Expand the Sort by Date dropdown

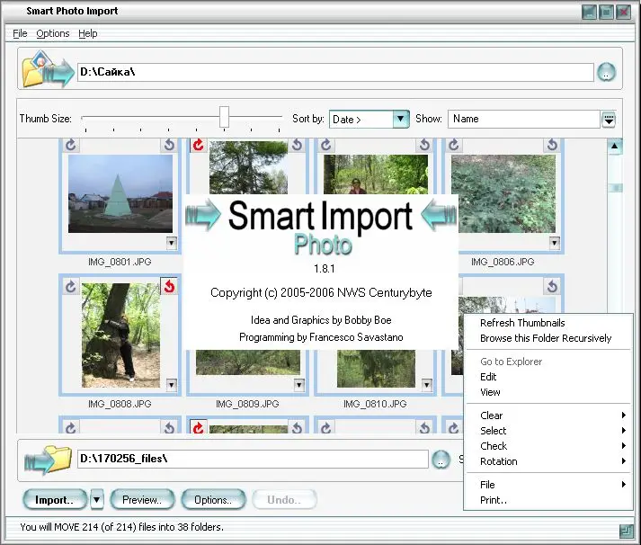coord(401,119)
